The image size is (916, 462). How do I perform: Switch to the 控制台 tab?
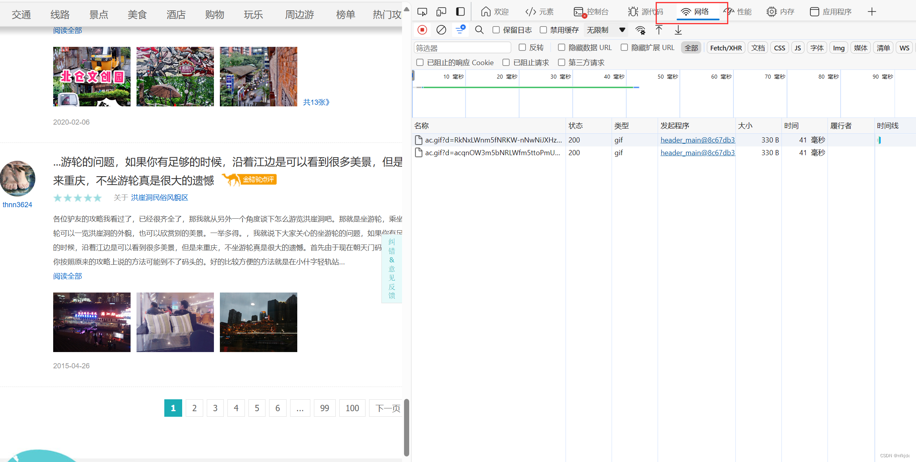591,12
